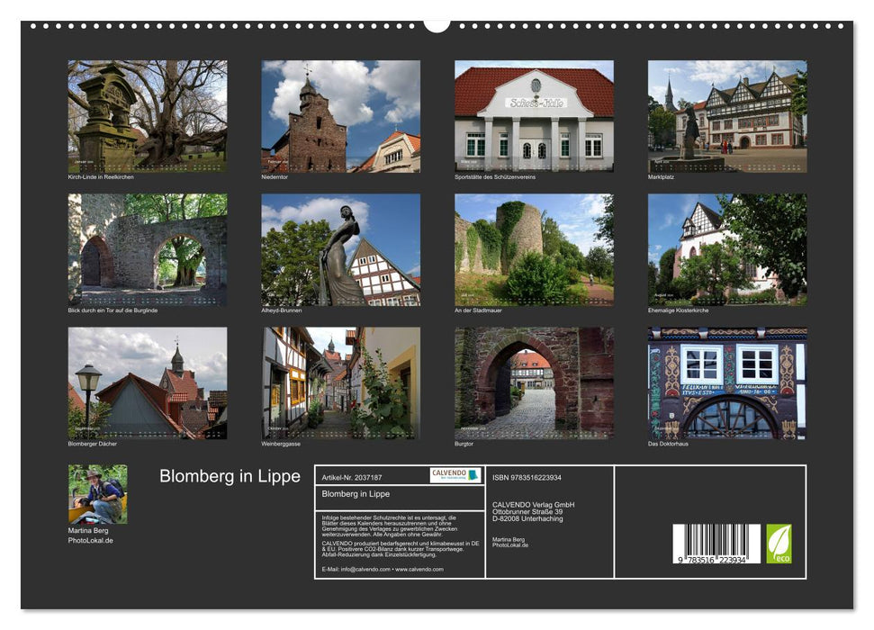Click the CALVENDO publisher logo
The height and width of the screenshot is (630, 874).
(455, 476)
